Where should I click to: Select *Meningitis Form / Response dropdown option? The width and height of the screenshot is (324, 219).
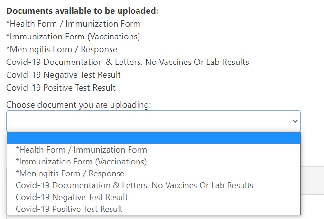coord(70,173)
